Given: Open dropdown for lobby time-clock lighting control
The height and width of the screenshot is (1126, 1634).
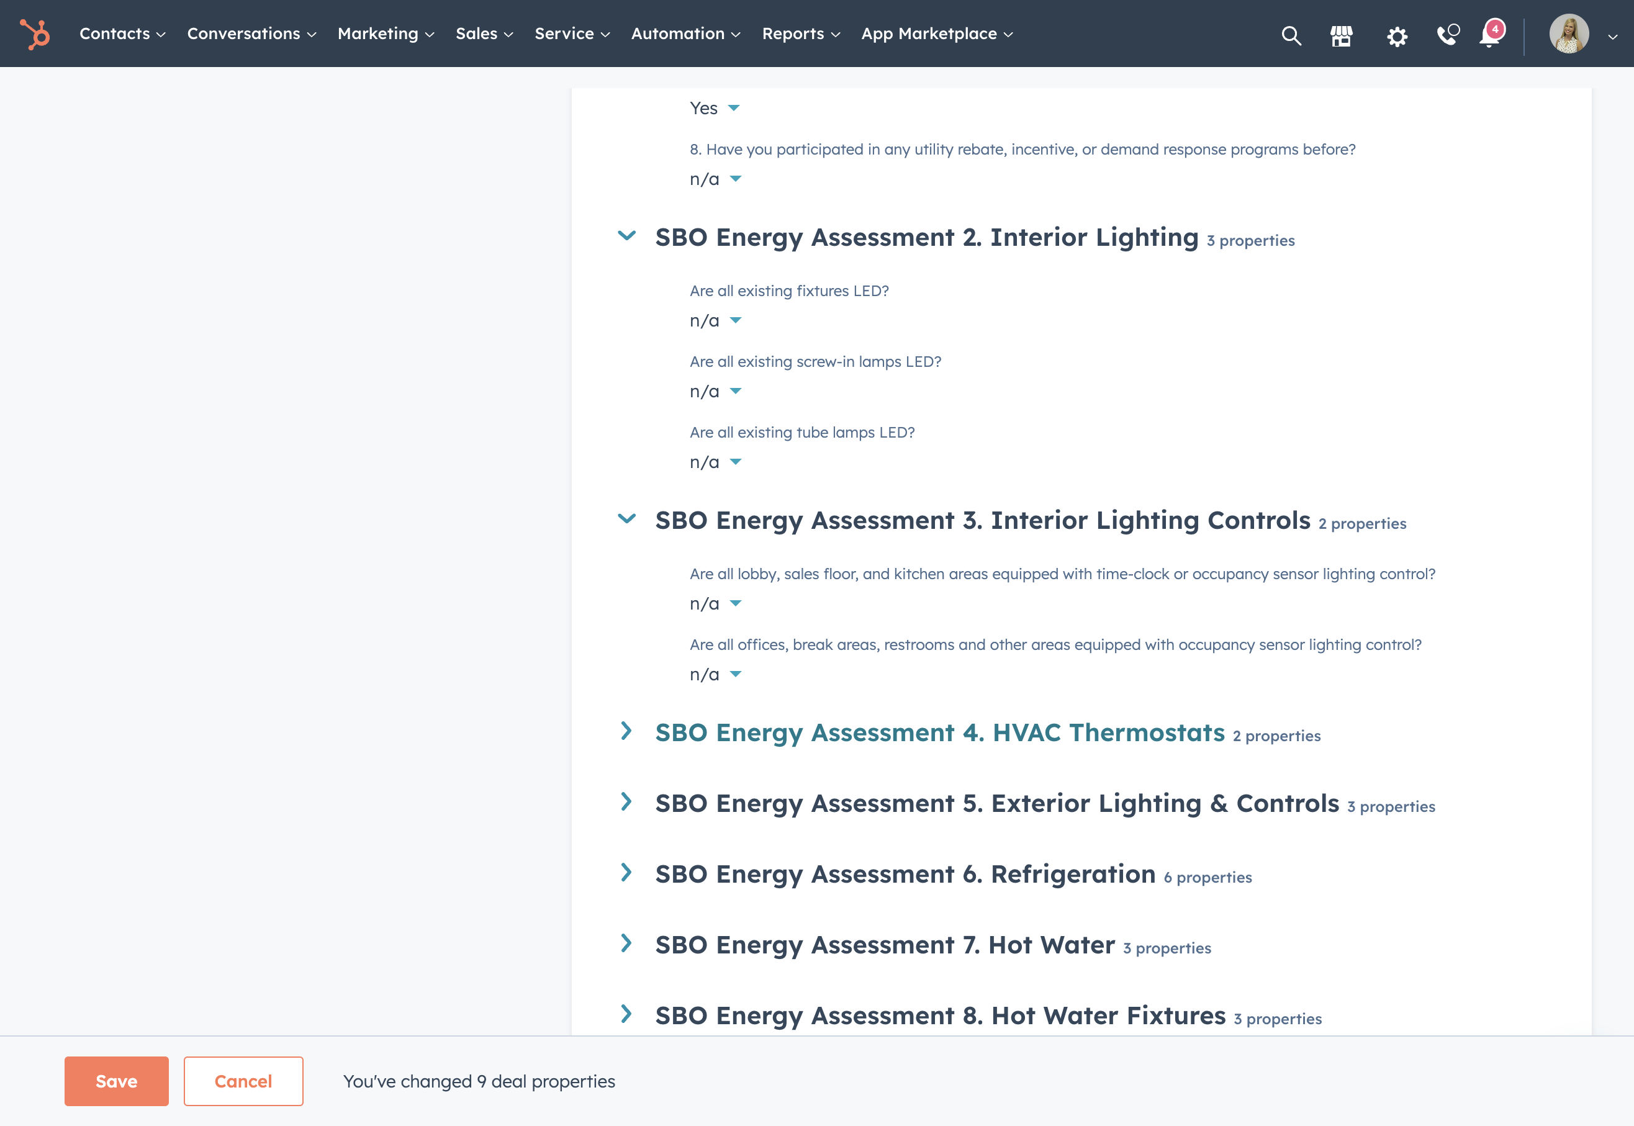Looking at the screenshot, I should [715, 604].
